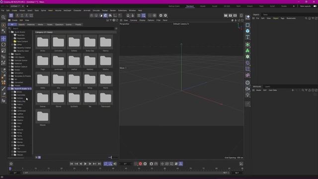This screenshot has width=318, height=179.
Task: Open the Floor/environment globe icon
Action: (x=247, y=83)
